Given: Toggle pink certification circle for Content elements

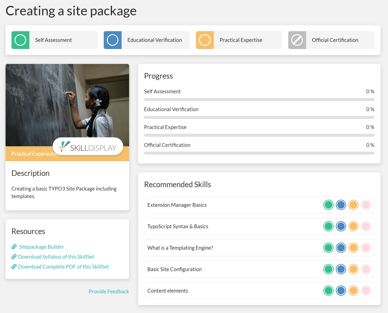Looking at the screenshot, I should [x=366, y=291].
